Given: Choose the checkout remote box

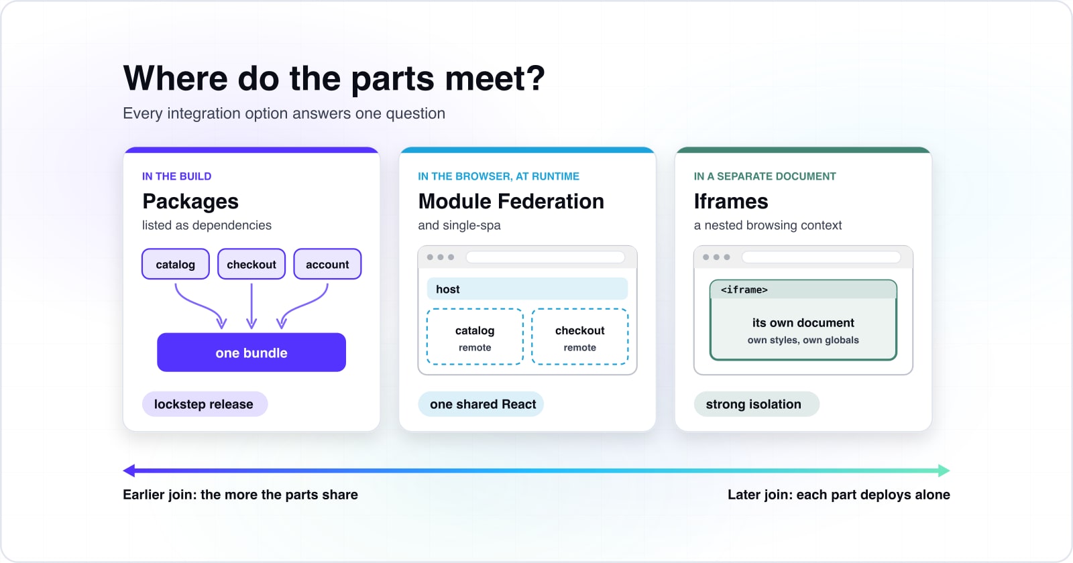Looking at the screenshot, I should (580, 336).
